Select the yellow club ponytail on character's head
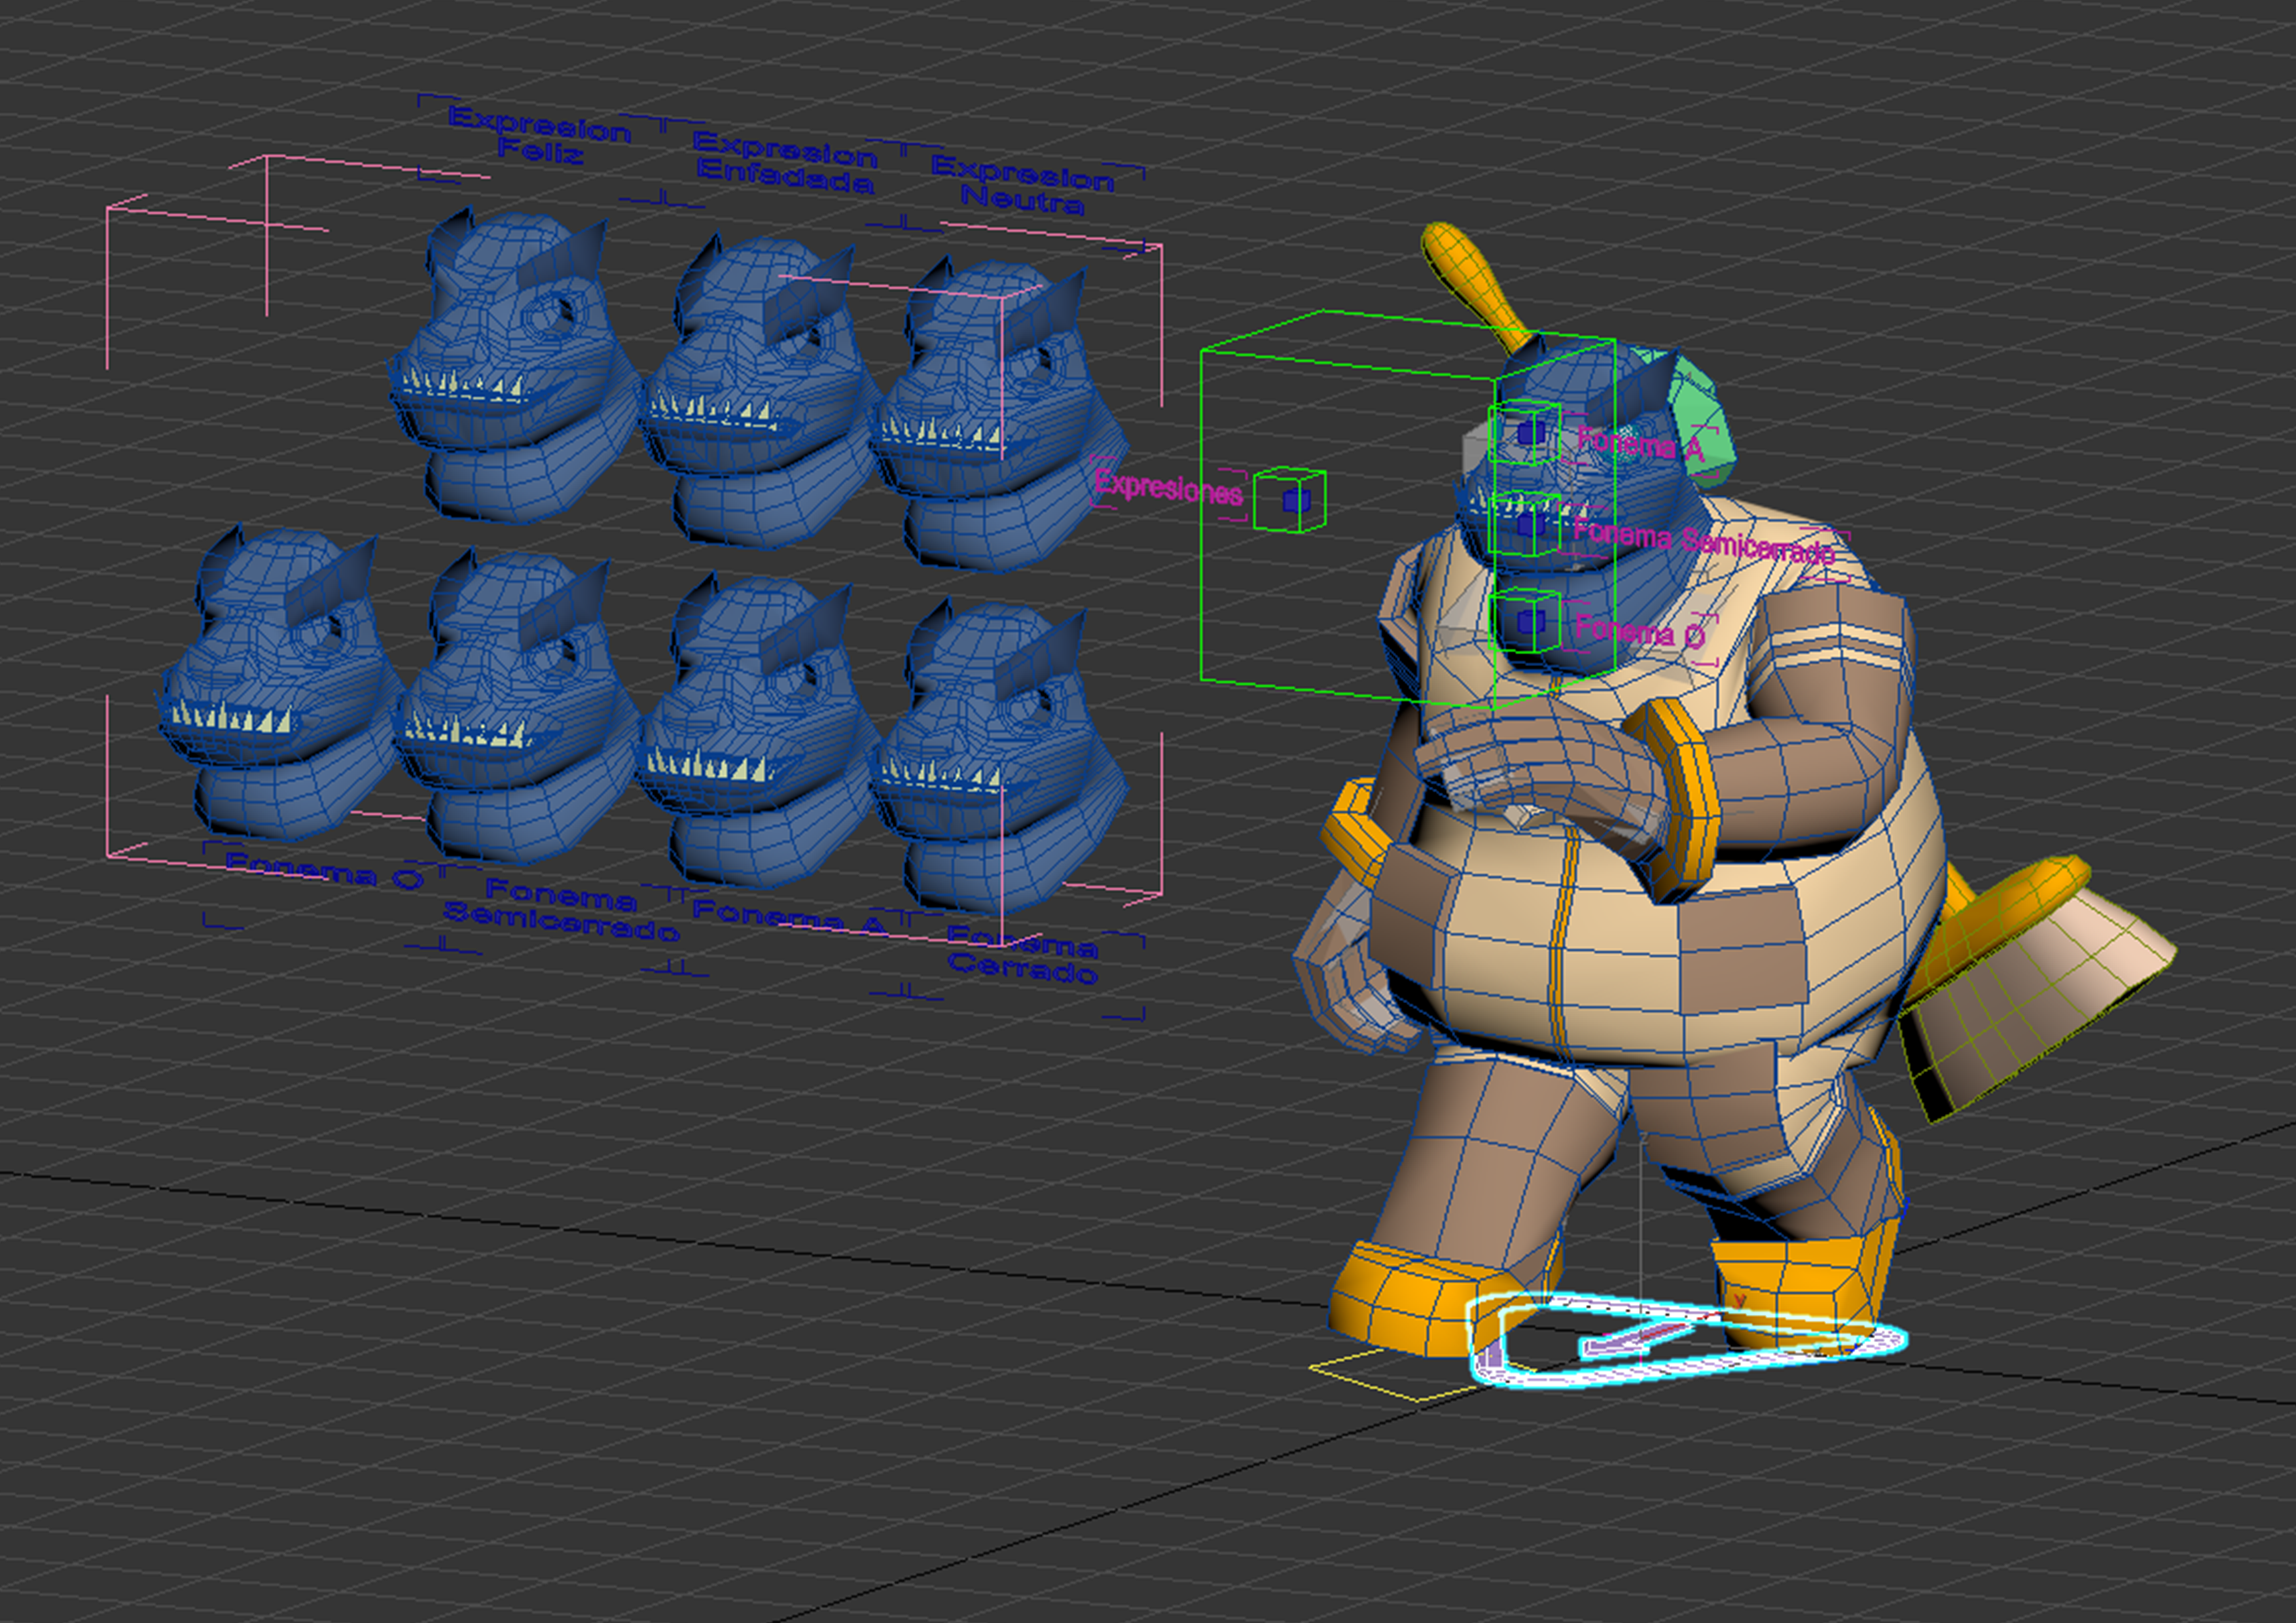 [1475, 285]
